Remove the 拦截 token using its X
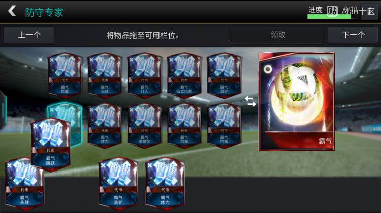This screenshot has width=381, height=213. 52,59
